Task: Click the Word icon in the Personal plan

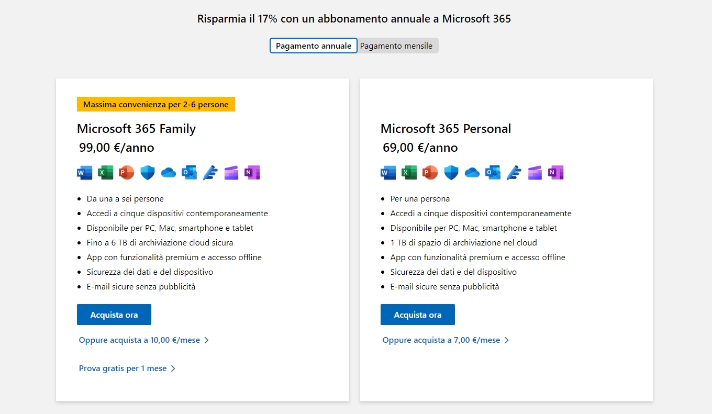Action: [388, 173]
